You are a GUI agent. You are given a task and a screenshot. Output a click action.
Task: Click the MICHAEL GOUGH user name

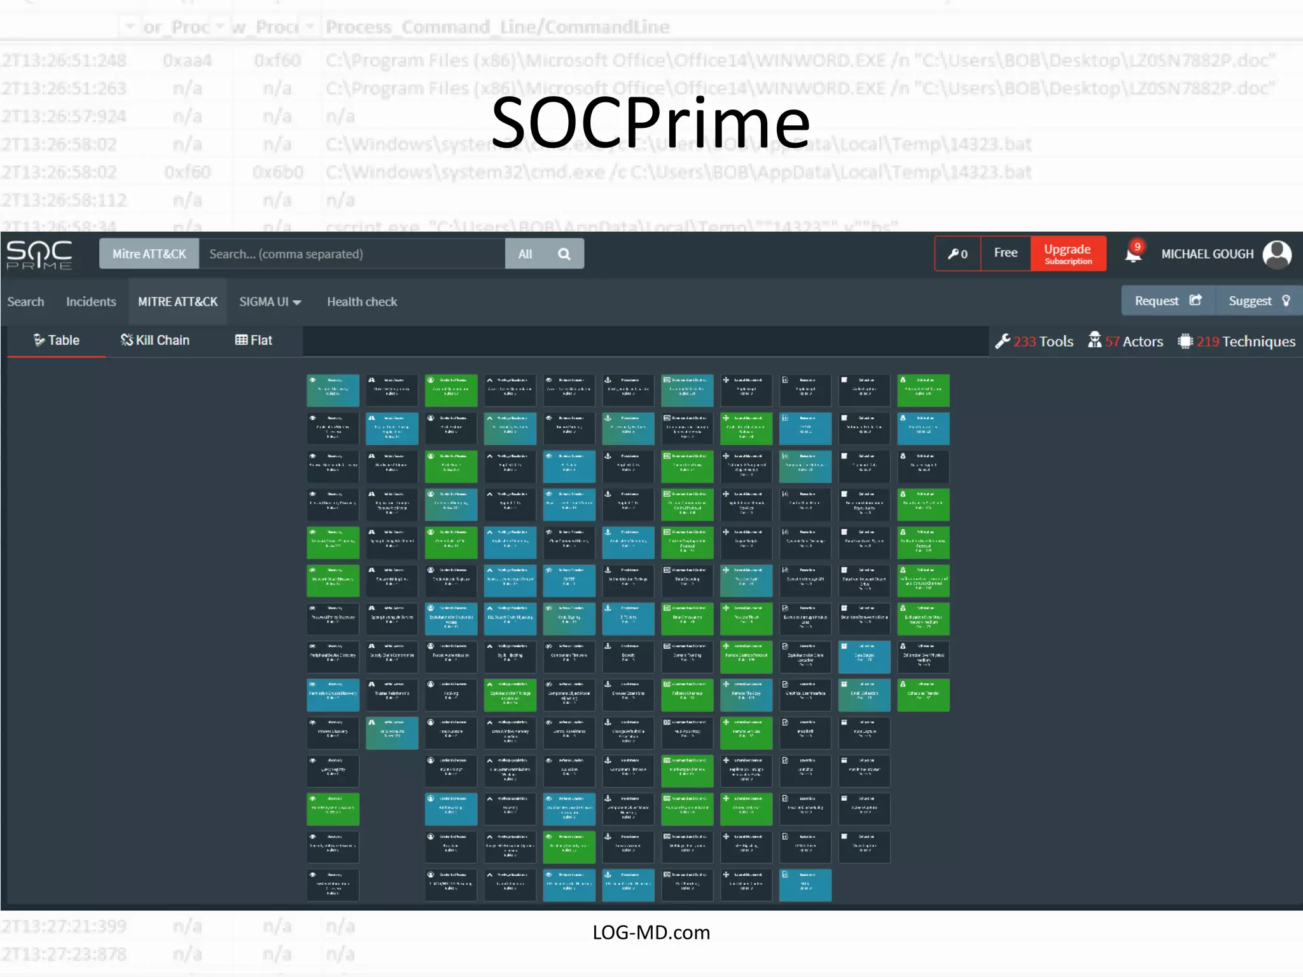point(1207,254)
